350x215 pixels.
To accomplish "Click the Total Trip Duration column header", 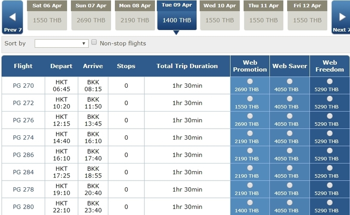I will point(187,66).
